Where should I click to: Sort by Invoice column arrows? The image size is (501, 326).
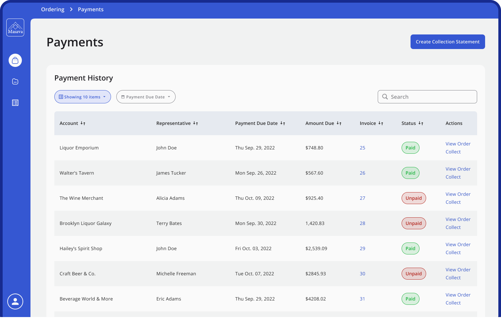381,123
